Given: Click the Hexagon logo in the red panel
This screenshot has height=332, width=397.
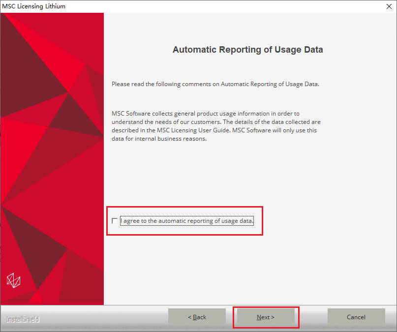Looking at the screenshot, I should [13, 280].
